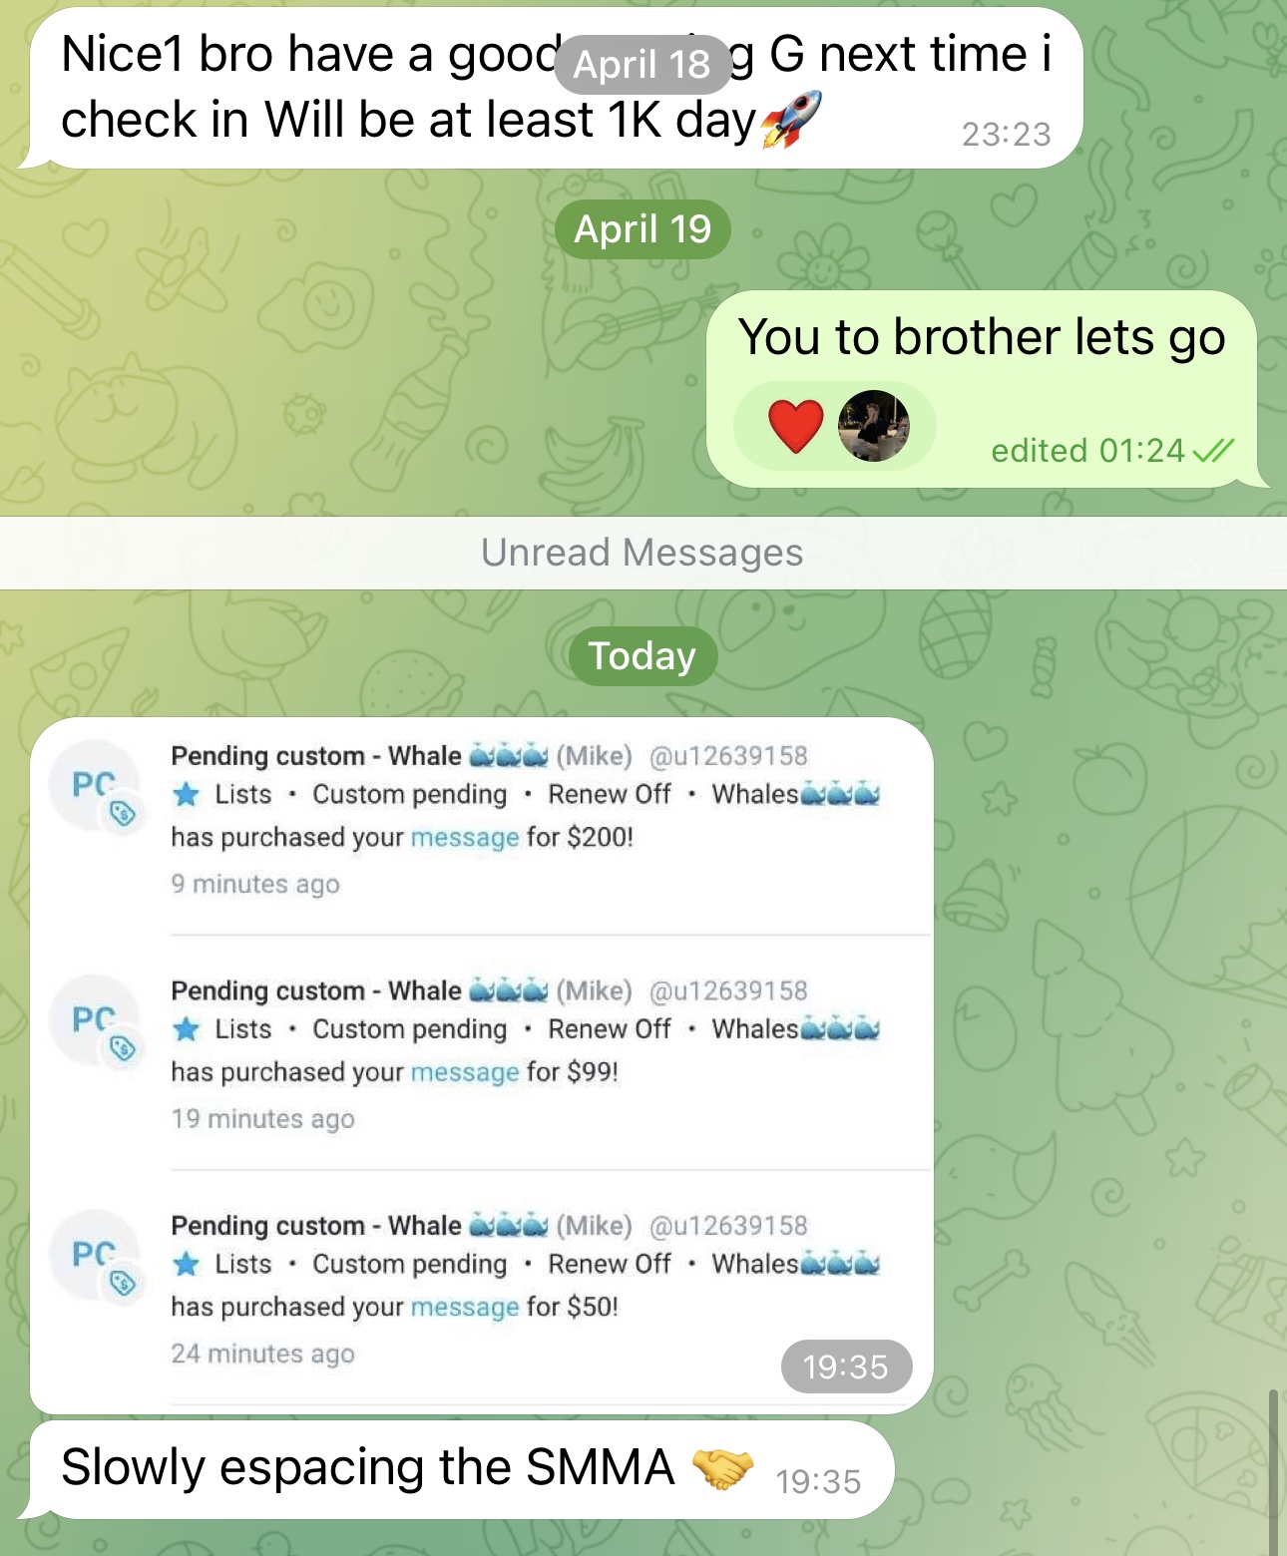
Task: Click the blue star on the $99 notification
Action: click(187, 1028)
